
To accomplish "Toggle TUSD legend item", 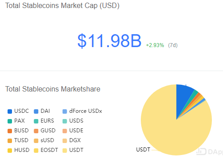I will tap(18, 140).
